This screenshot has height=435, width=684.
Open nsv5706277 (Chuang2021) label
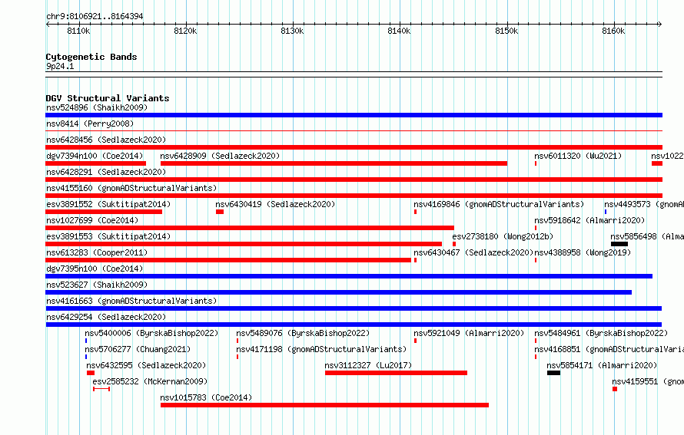(138, 349)
